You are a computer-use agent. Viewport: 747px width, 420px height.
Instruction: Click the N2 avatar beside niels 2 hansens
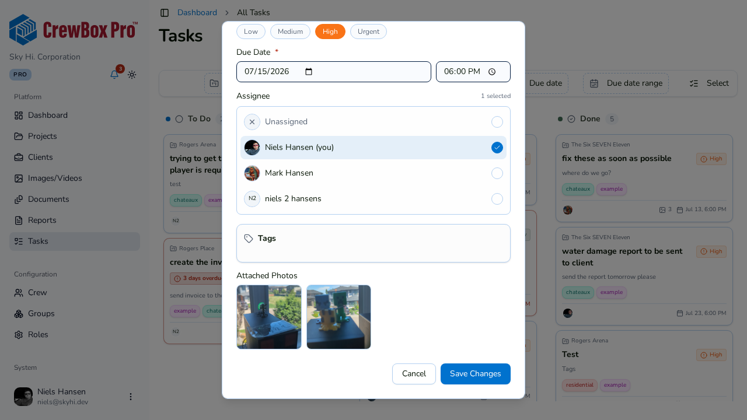tap(252, 199)
